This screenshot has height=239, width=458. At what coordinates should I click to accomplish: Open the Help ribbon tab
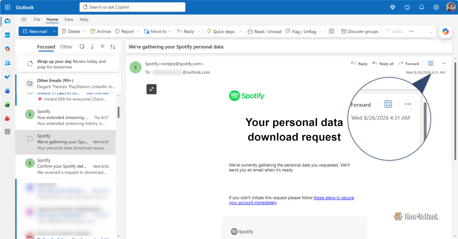(84, 19)
